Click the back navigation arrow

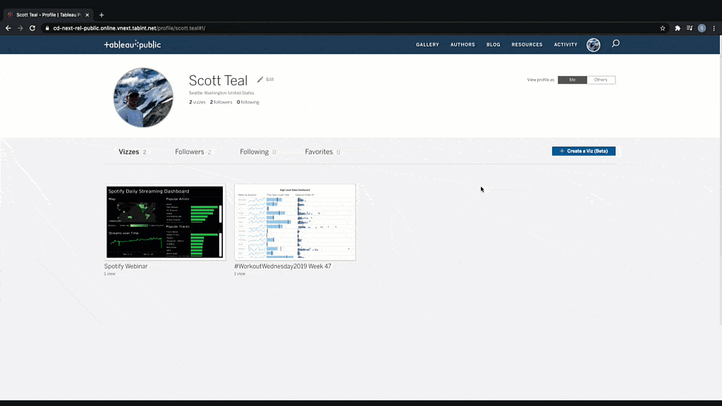click(x=8, y=28)
